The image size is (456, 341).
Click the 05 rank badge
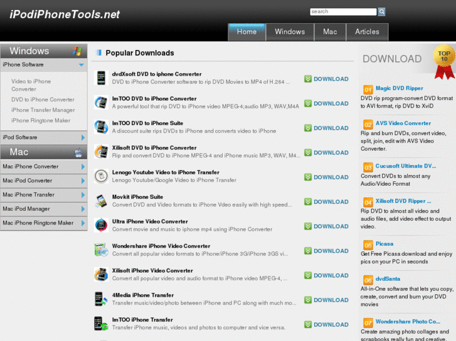click(x=368, y=245)
